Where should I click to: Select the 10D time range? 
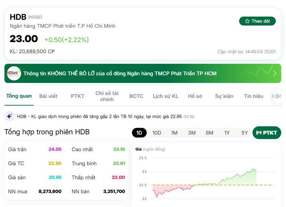(157, 133)
